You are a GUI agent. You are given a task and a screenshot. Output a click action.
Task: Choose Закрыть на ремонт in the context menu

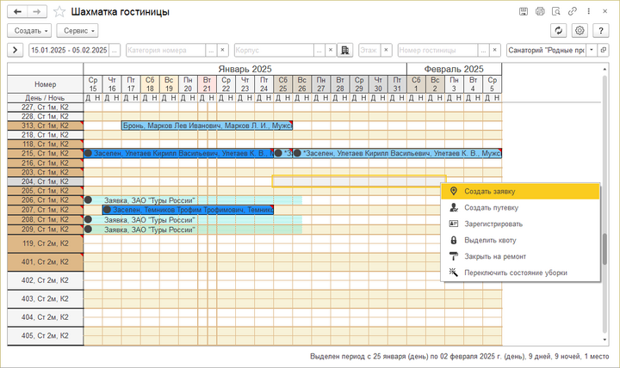pyautogui.click(x=520, y=256)
